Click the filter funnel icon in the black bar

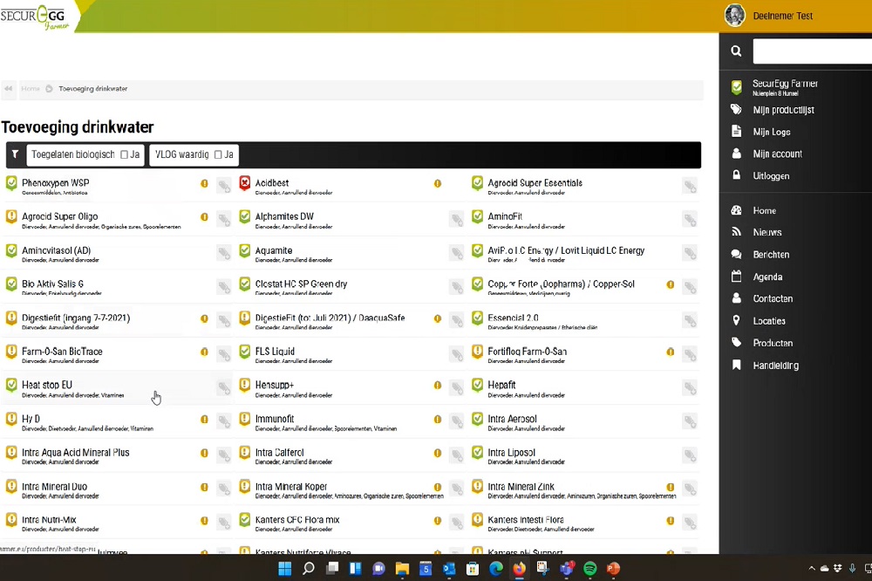pyautogui.click(x=15, y=154)
